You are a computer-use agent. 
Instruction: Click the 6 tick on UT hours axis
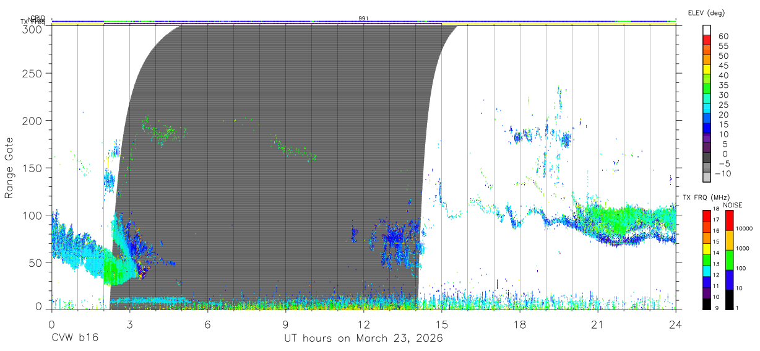(207, 324)
